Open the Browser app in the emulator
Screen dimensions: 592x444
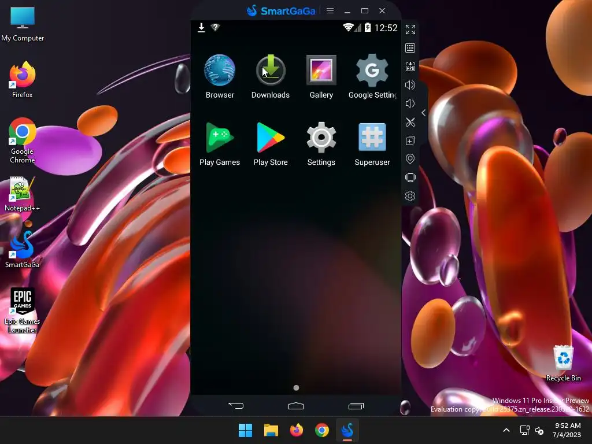(x=220, y=77)
